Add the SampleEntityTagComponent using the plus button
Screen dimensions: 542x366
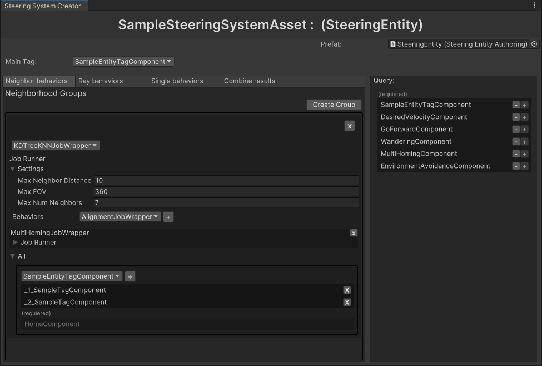point(130,276)
